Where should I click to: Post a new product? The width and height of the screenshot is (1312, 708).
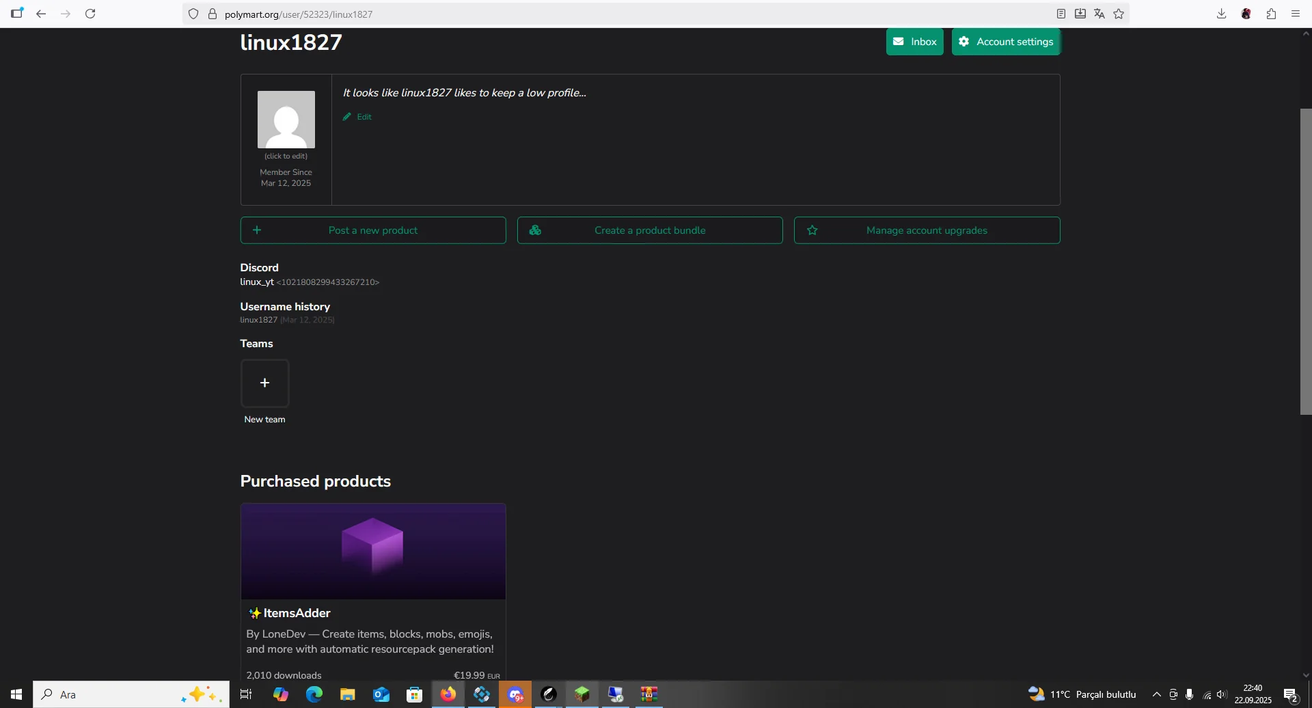coord(373,230)
